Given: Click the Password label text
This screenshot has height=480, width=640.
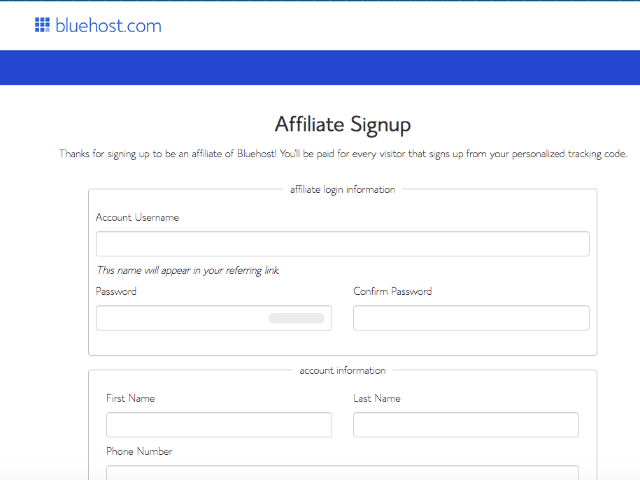Looking at the screenshot, I should (116, 291).
